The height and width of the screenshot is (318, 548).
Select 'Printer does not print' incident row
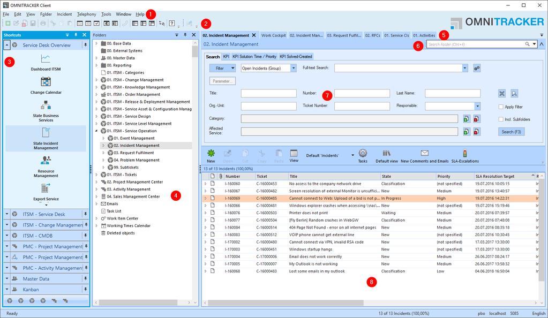371,213
